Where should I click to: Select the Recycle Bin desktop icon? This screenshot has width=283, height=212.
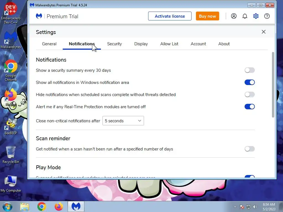point(11,155)
